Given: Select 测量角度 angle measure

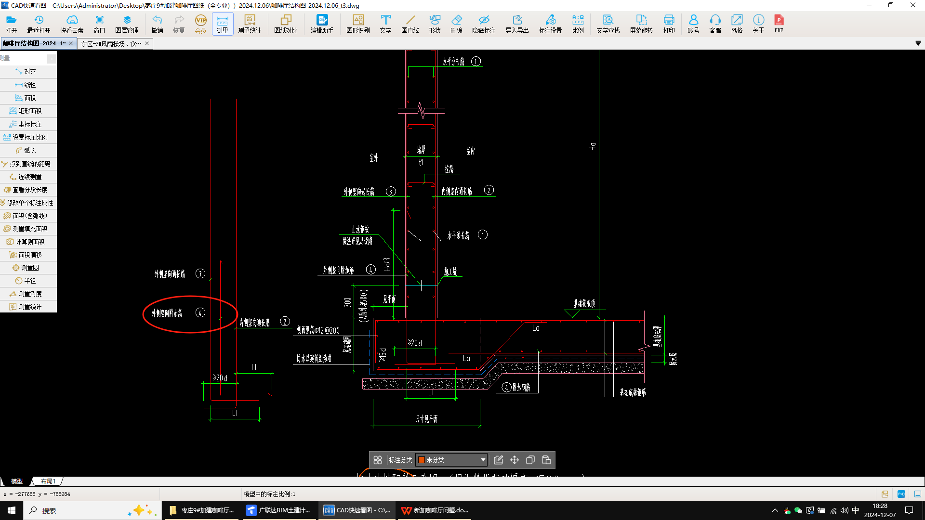Looking at the screenshot, I should point(28,294).
